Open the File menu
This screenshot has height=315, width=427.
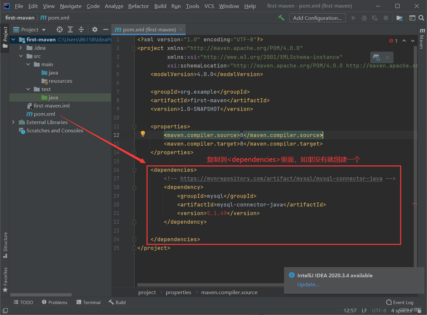(x=19, y=6)
